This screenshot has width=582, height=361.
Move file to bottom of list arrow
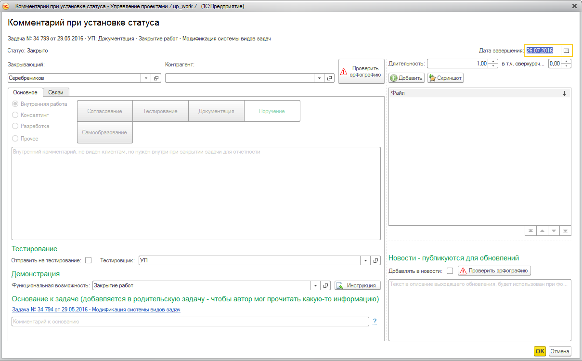click(566, 231)
